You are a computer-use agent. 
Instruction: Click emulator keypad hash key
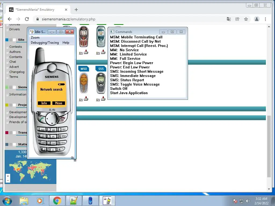(61, 149)
